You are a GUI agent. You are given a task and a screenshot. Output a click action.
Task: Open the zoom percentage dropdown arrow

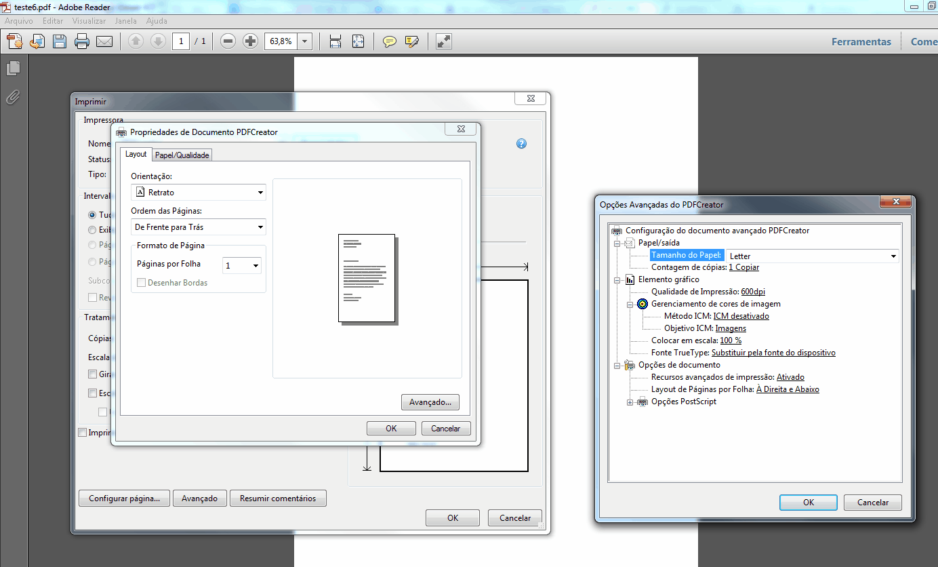304,41
